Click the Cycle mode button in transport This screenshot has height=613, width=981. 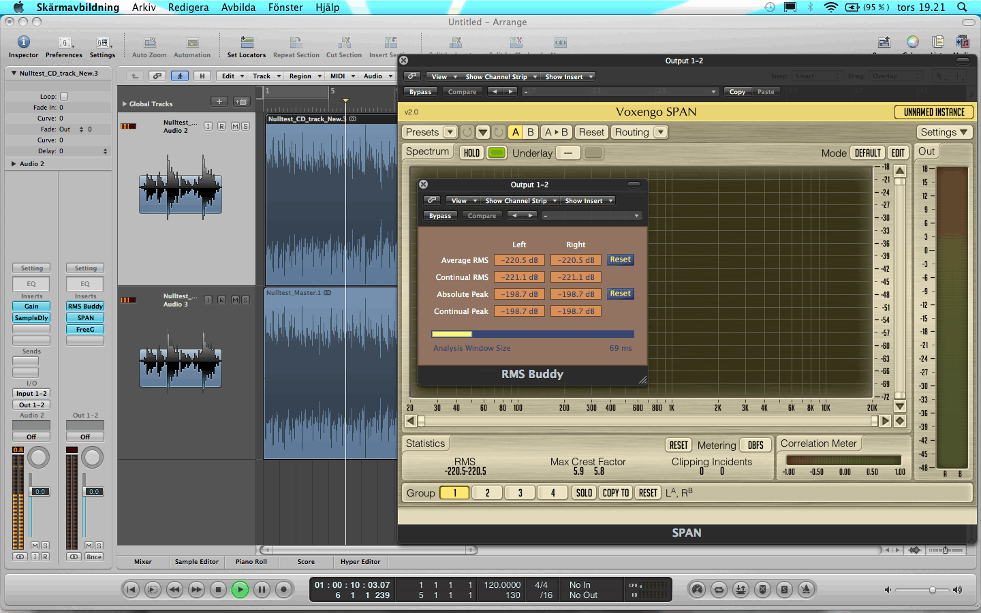pyautogui.click(x=719, y=589)
